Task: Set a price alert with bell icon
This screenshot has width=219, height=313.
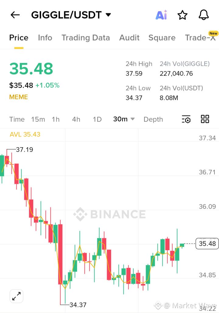Action: coord(204,15)
